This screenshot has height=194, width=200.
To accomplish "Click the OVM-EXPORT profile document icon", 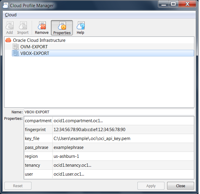I will [16, 47].
